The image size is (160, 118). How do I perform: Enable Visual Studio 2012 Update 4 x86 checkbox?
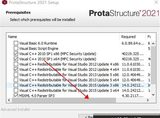pyautogui.click(x=16, y=64)
